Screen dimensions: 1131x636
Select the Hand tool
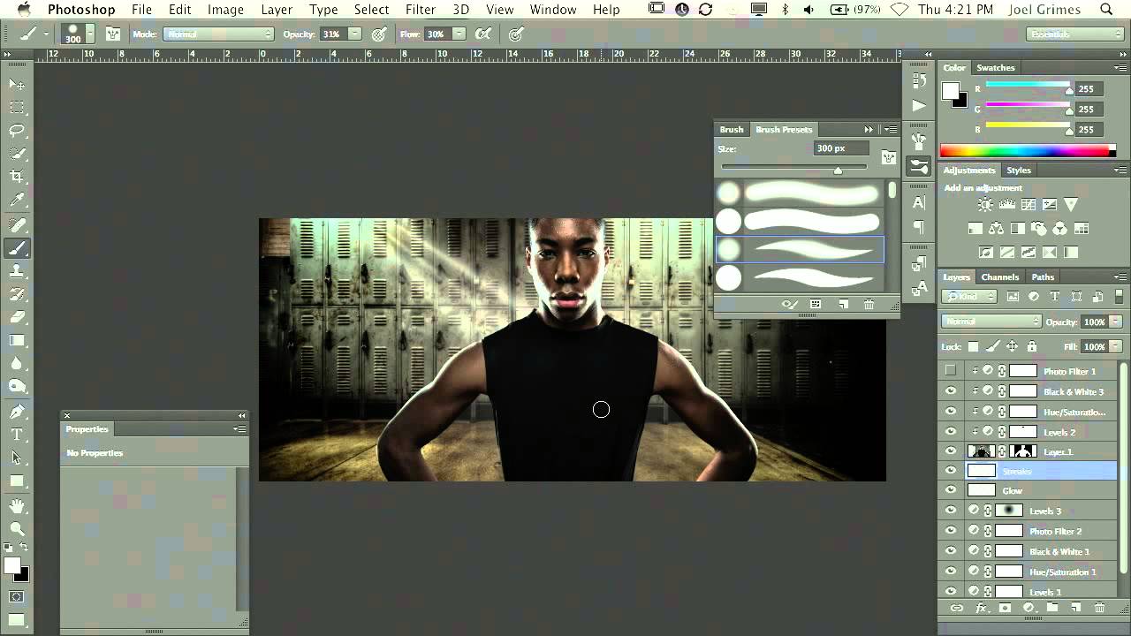point(17,506)
